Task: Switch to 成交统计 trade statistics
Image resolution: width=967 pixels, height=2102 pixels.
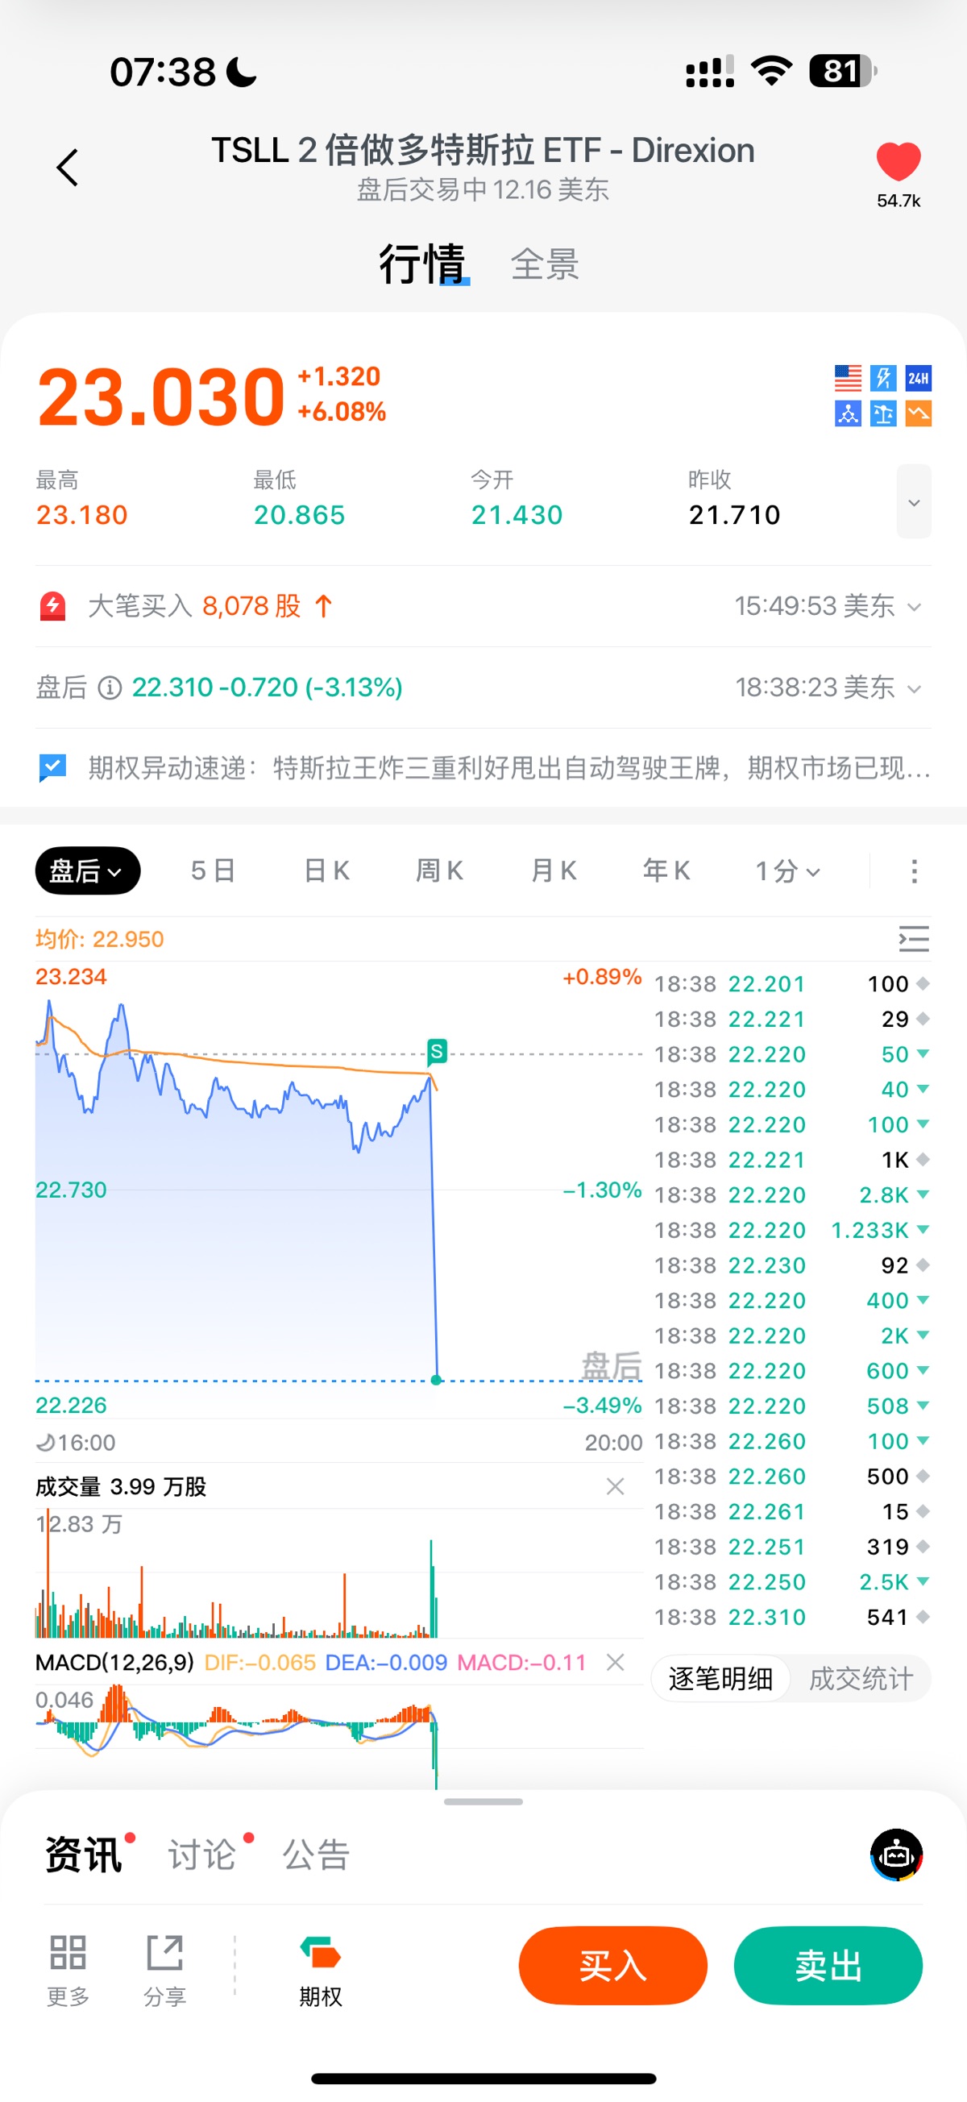Action: click(860, 1678)
